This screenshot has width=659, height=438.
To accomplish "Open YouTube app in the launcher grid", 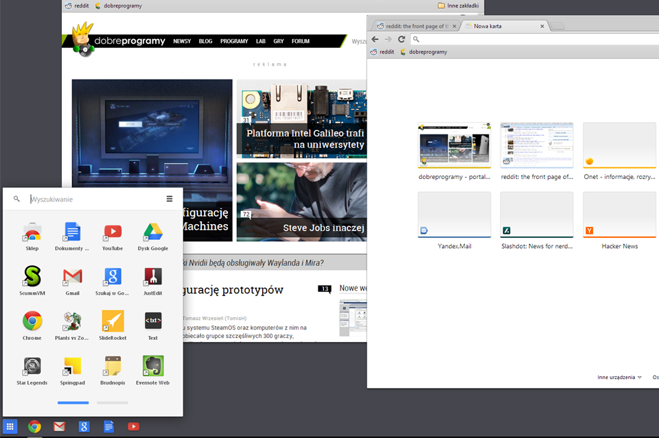I will [x=113, y=237].
